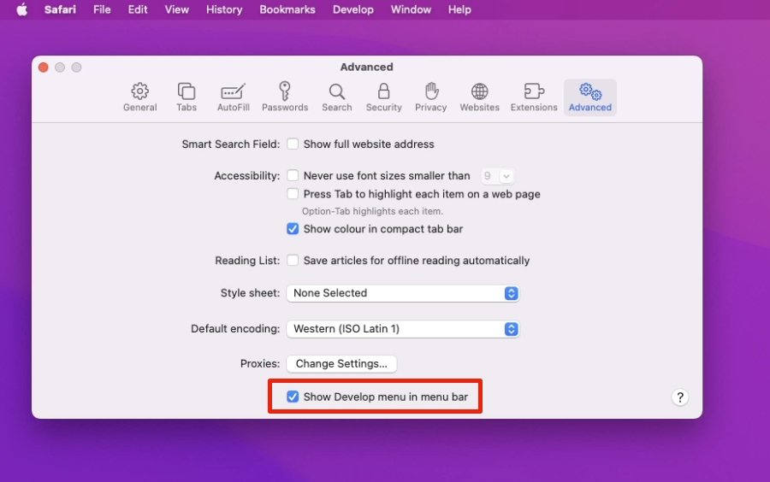Uncheck Show Develop menu in menu bar

click(x=293, y=397)
